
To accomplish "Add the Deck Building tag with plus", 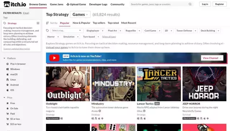I will [218, 31].
